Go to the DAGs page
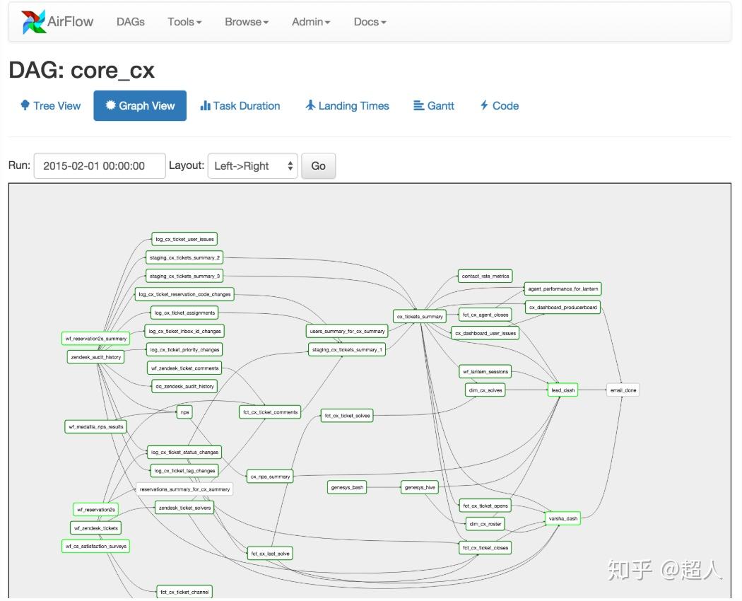 coord(131,22)
